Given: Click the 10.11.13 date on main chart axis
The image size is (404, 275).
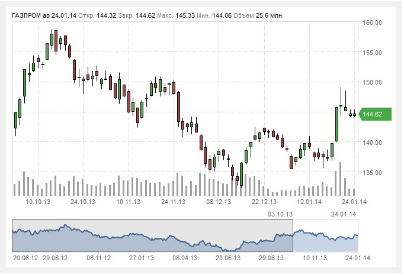Looking at the screenshot, I should click(x=128, y=202).
